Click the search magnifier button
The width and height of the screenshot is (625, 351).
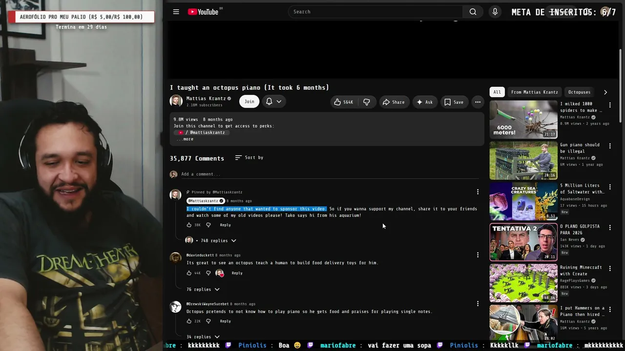click(x=473, y=12)
